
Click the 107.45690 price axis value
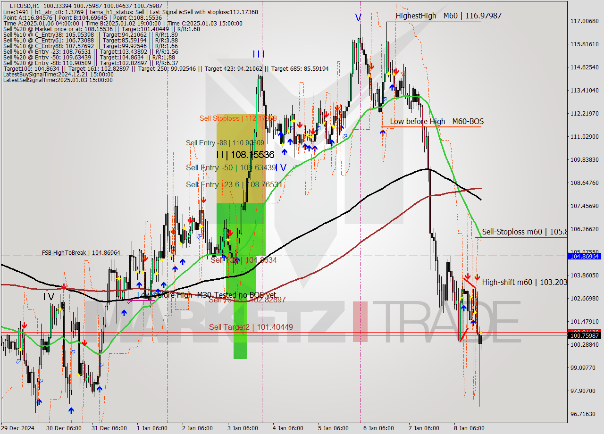pyautogui.click(x=584, y=206)
